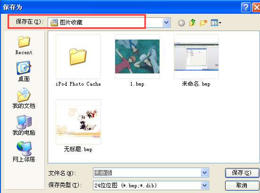Open the Recent folder shortcut
This screenshot has width=260, height=193.
click(x=24, y=45)
